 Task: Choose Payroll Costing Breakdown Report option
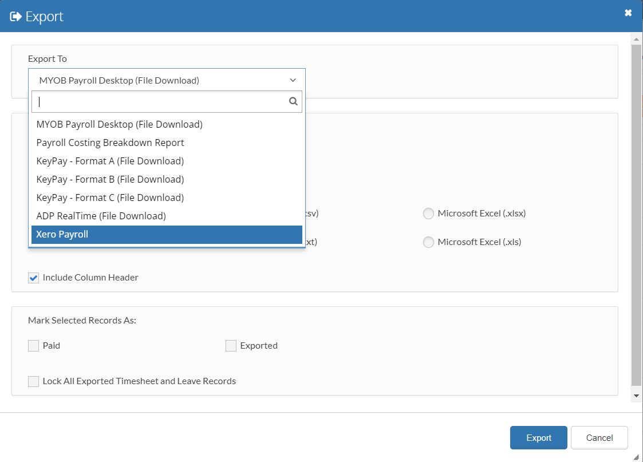pos(167,143)
